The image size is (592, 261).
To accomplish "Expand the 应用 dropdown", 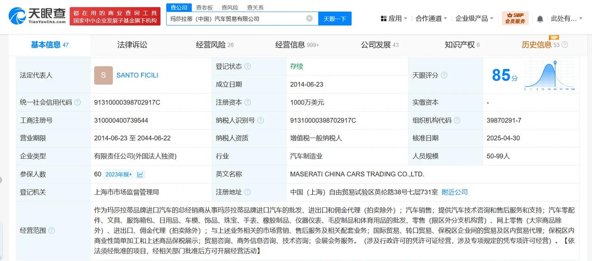I will [x=394, y=19].
